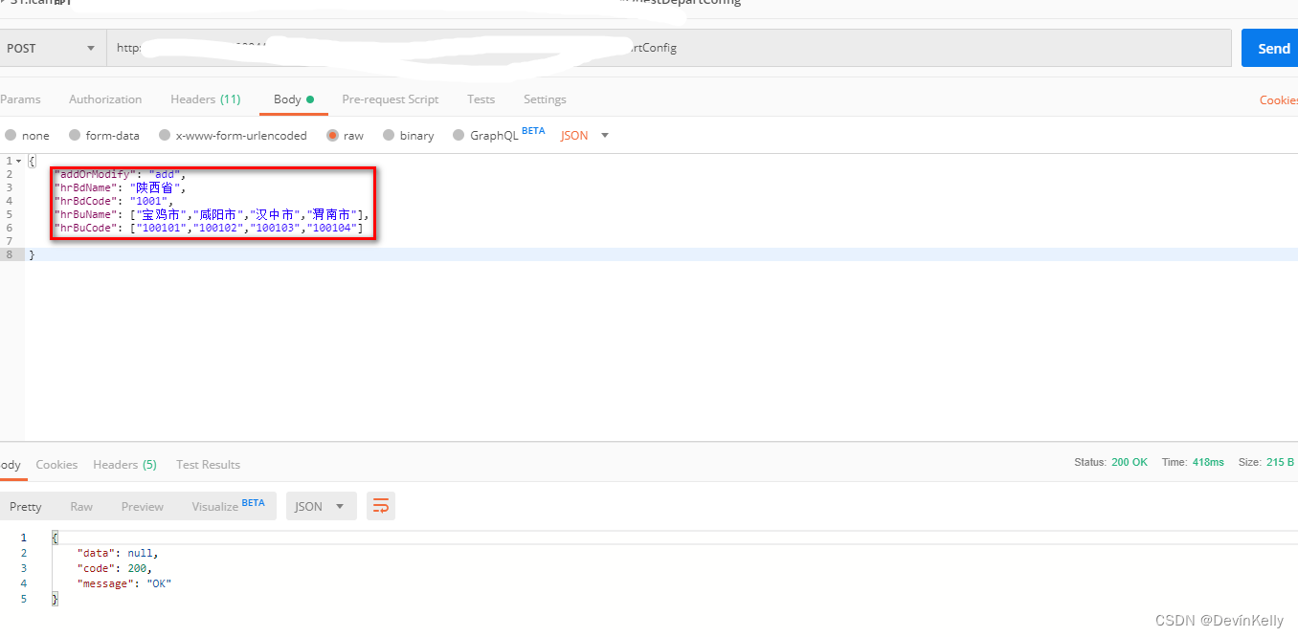
Task: Select the none body type option
Action: pyautogui.click(x=29, y=135)
